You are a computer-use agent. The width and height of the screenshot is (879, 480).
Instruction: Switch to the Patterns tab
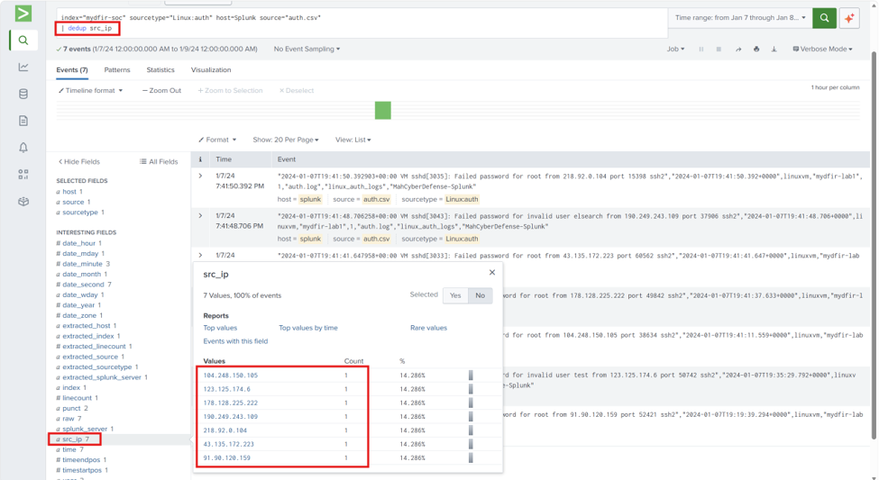click(117, 70)
